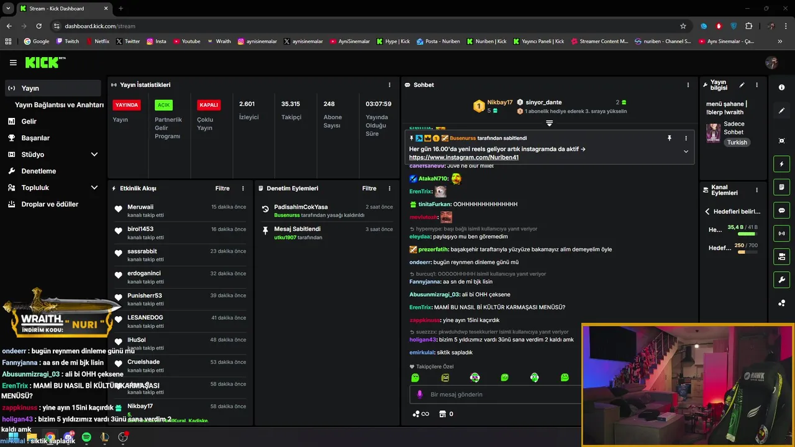Pick the first green blob emote
Screen dimensions: 795x447
pyautogui.click(x=415, y=377)
